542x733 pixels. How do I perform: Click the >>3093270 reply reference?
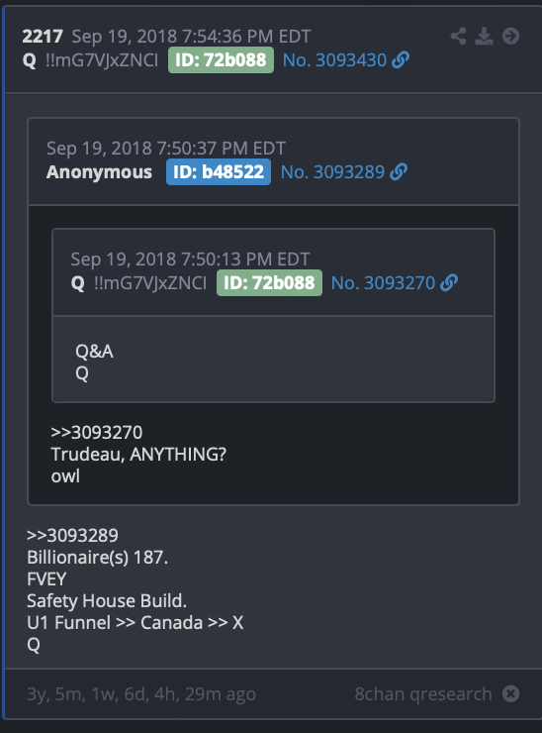tap(97, 433)
